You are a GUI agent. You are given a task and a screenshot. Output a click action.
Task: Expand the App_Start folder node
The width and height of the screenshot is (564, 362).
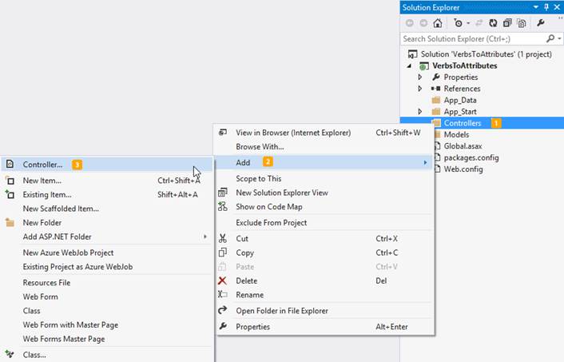[x=420, y=112]
